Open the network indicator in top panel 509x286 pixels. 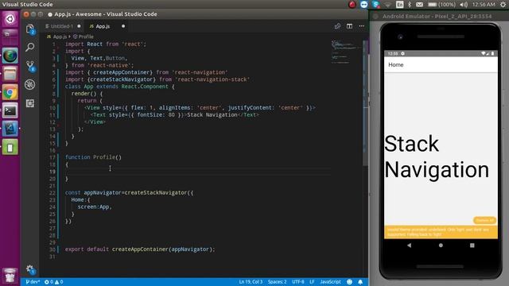click(388, 5)
